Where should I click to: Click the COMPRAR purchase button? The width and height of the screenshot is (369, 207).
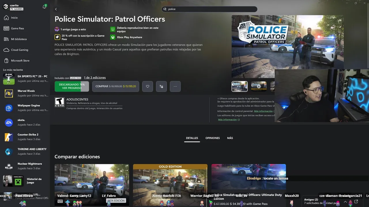(116, 86)
